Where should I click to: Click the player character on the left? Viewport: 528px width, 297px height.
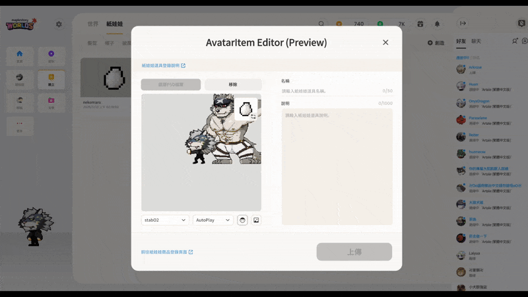(x=35, y=226)
